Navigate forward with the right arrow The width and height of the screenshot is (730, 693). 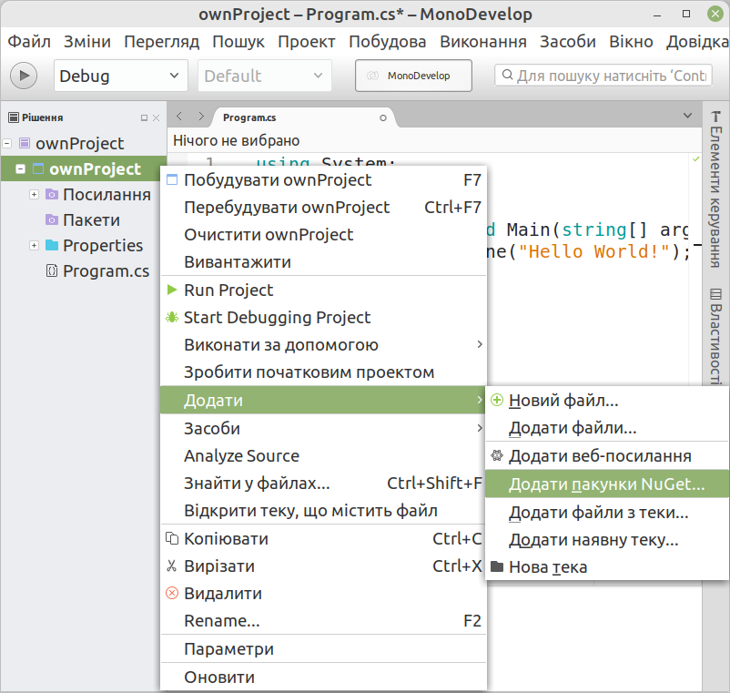(201, 116)
